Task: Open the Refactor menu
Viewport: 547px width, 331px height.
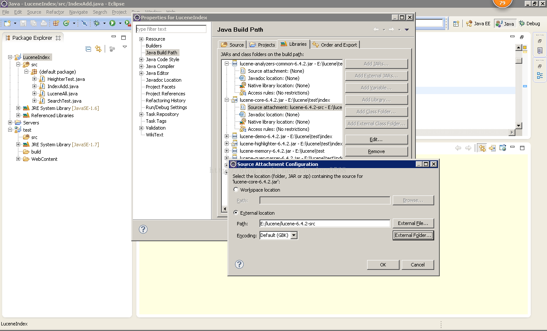Action: (55, 12)
